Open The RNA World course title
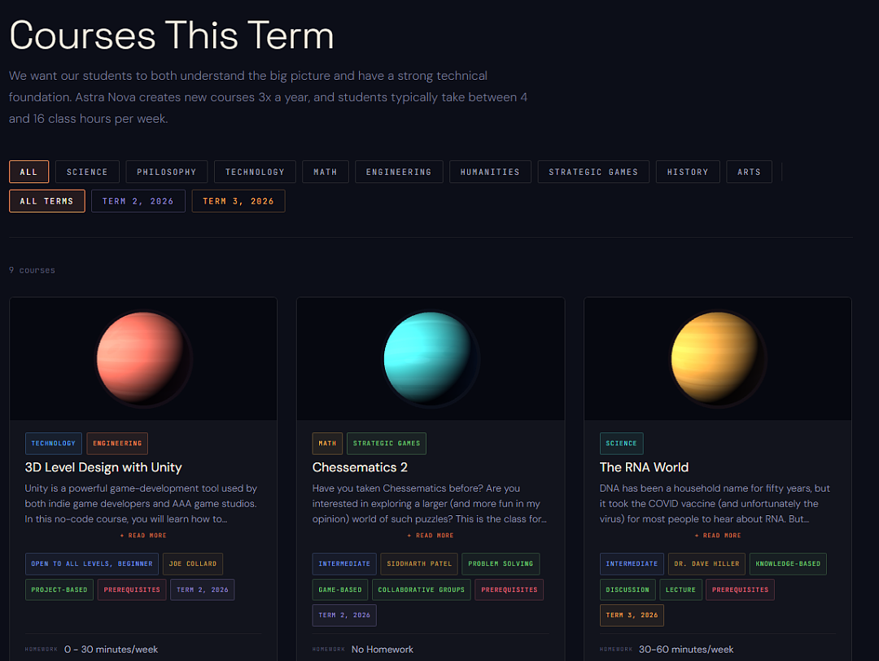The height and width of the screenshot is (661, 879). coord(644,467)
